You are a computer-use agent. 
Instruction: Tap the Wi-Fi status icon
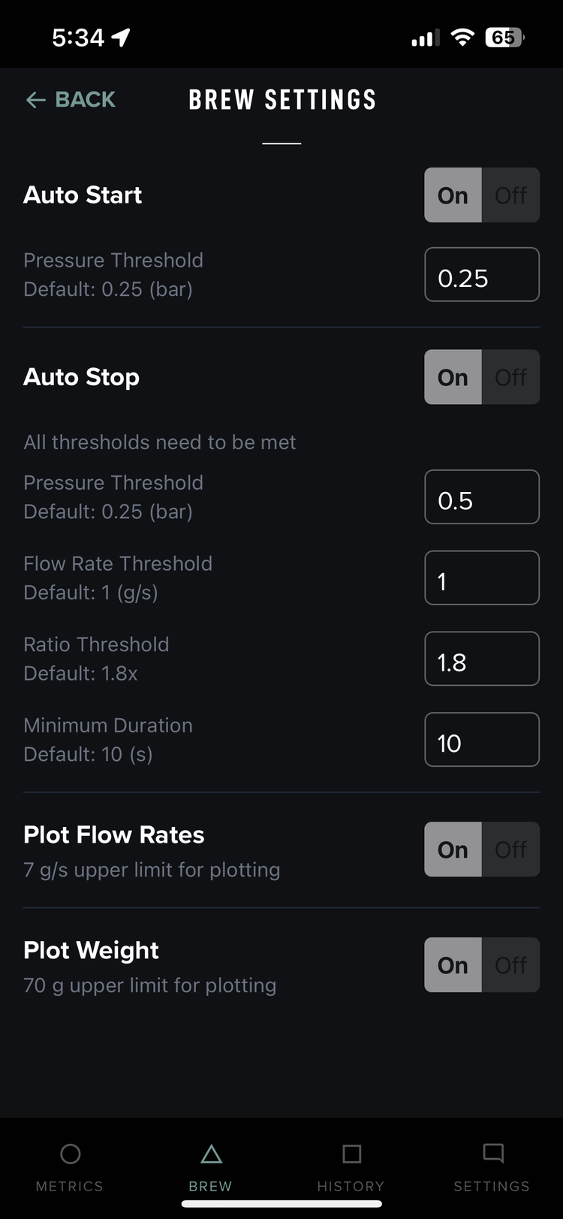pyautogui.click(x=462, y=38)
